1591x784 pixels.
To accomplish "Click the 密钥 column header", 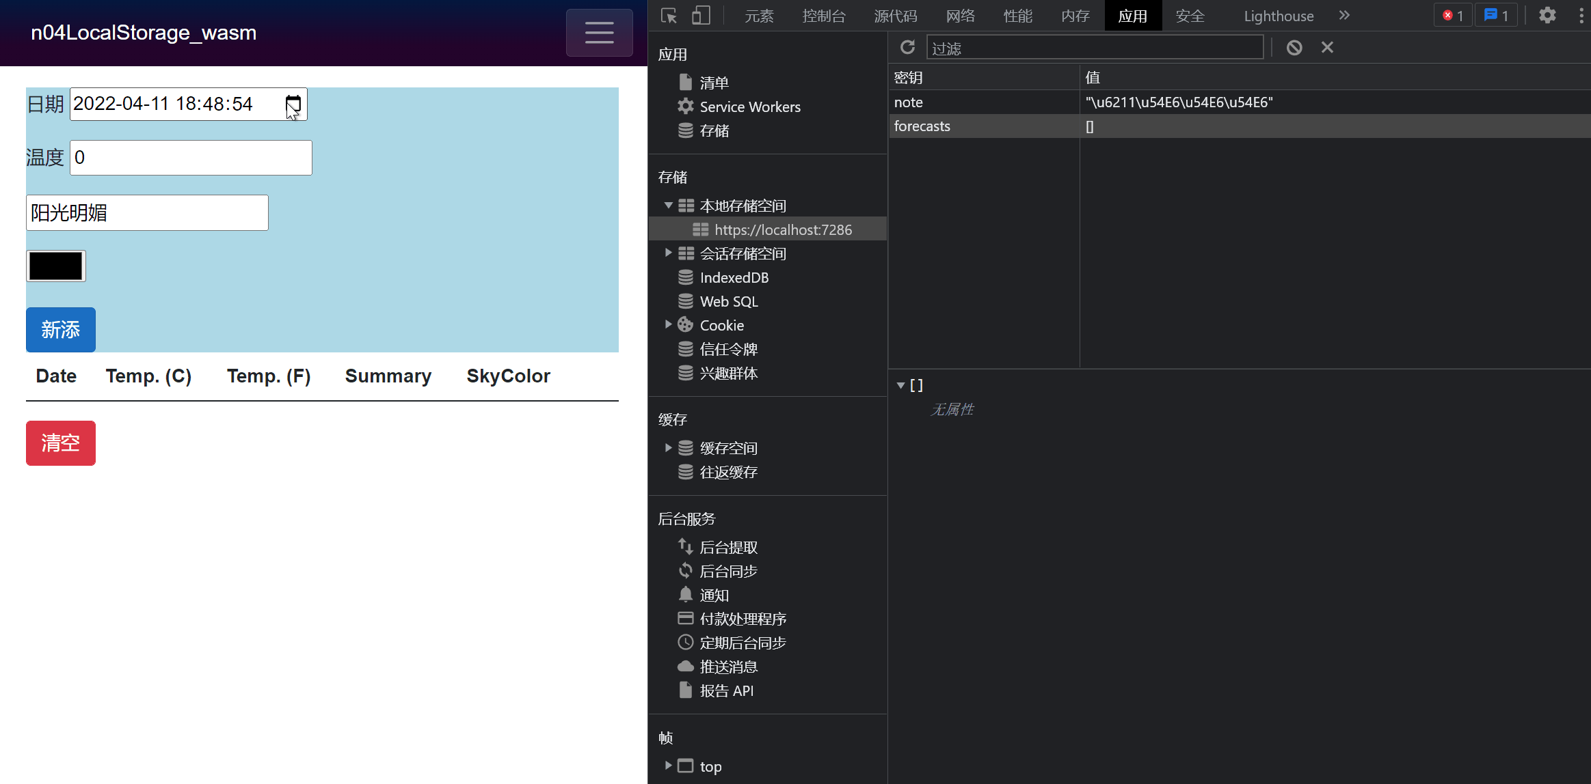I will (984, 77).
